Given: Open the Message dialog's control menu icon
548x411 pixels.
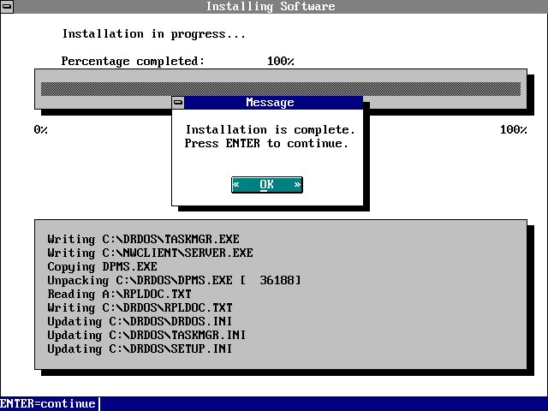Looking at the screenshot, I should [x=178, y=103].
